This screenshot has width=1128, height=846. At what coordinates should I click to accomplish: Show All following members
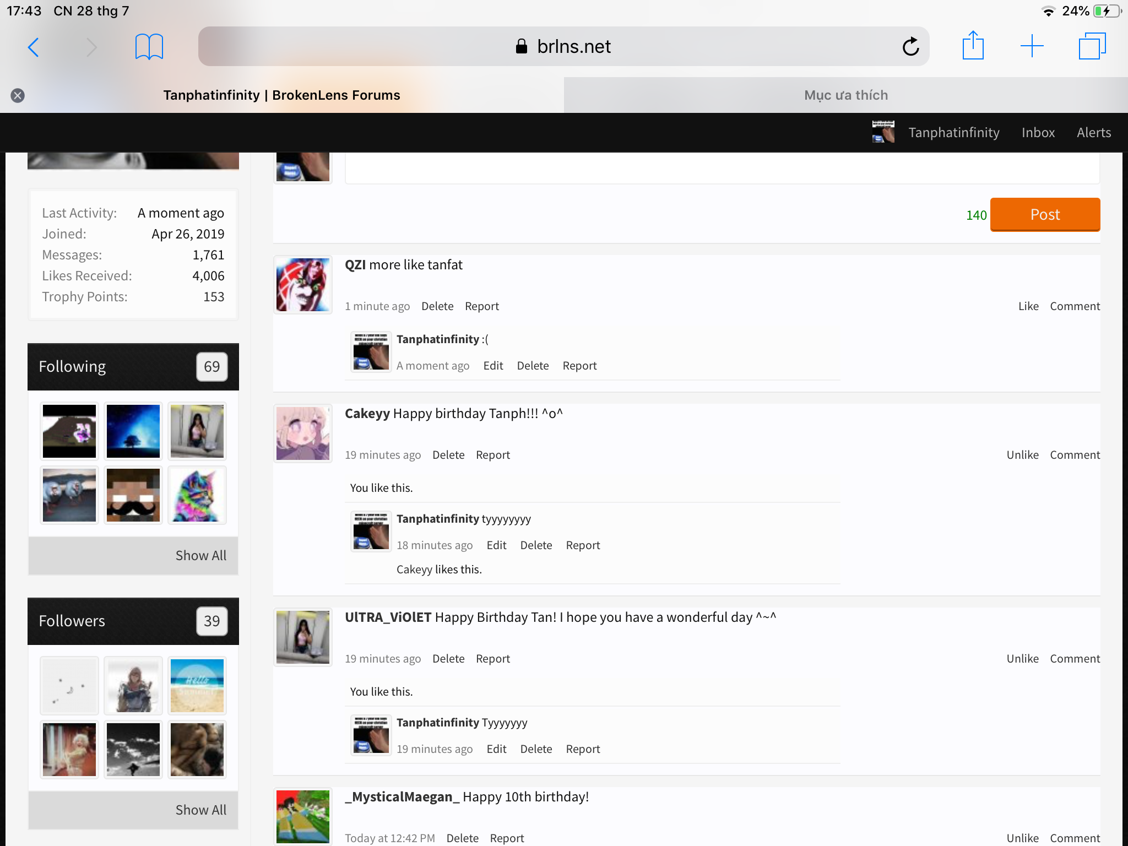point(200,556)
